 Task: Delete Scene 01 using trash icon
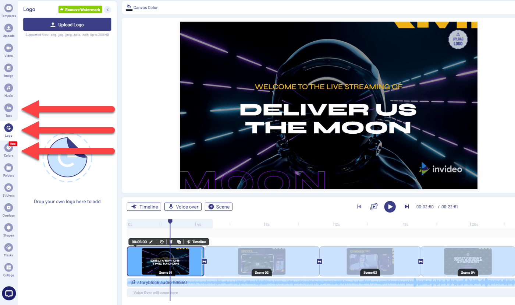171,242
